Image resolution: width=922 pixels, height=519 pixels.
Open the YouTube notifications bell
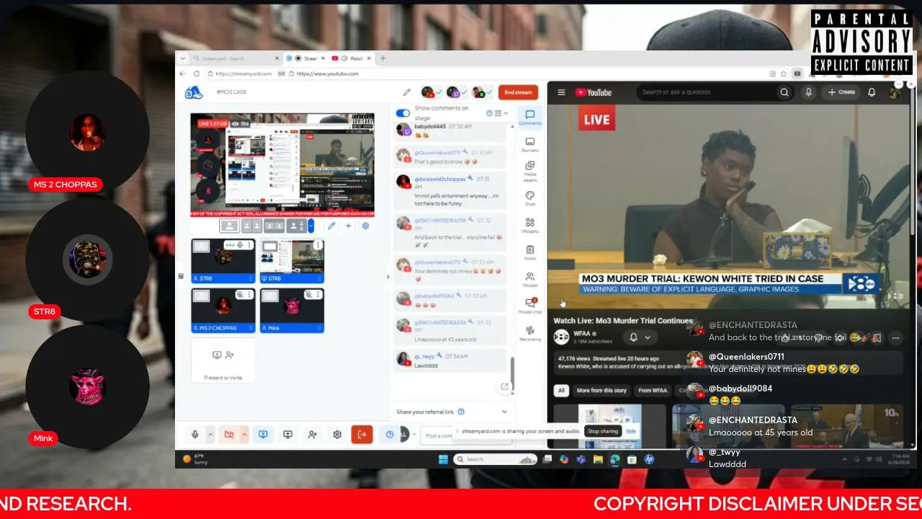pos(872,92)
